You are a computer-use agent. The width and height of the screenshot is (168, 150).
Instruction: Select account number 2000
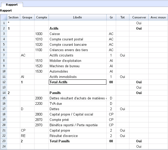coord(42,98)
